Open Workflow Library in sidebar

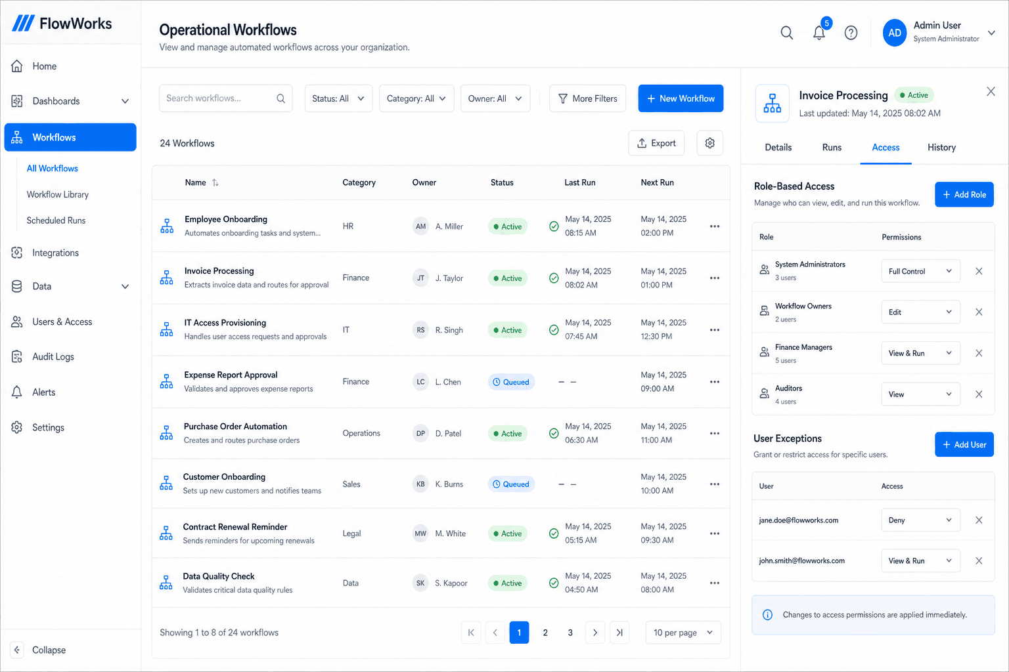coord(58,194)
